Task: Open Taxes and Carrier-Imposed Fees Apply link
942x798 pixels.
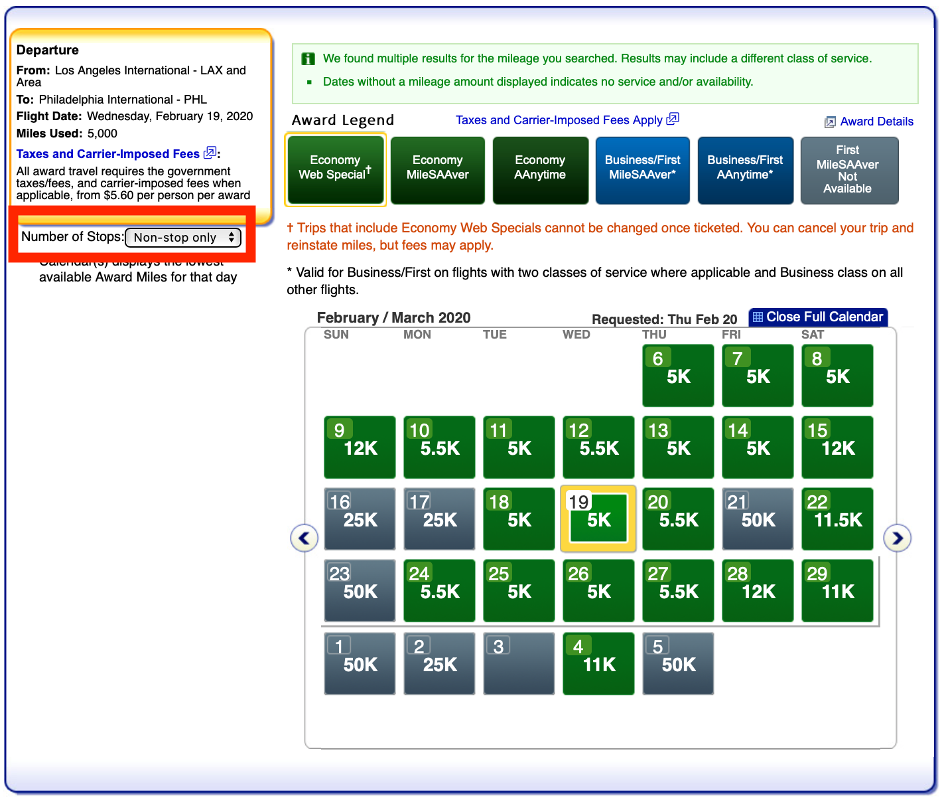Action: 559,120
